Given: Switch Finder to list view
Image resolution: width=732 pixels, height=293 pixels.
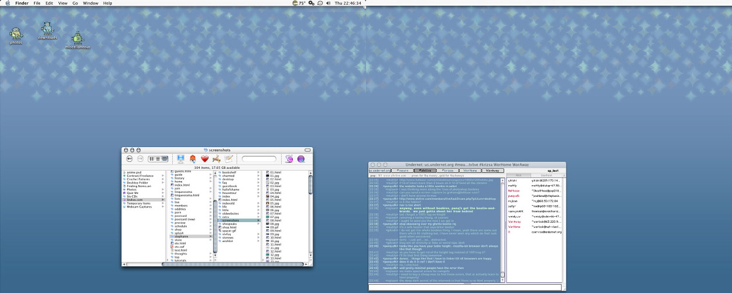Looking at the screenshot, I should 158,159.
